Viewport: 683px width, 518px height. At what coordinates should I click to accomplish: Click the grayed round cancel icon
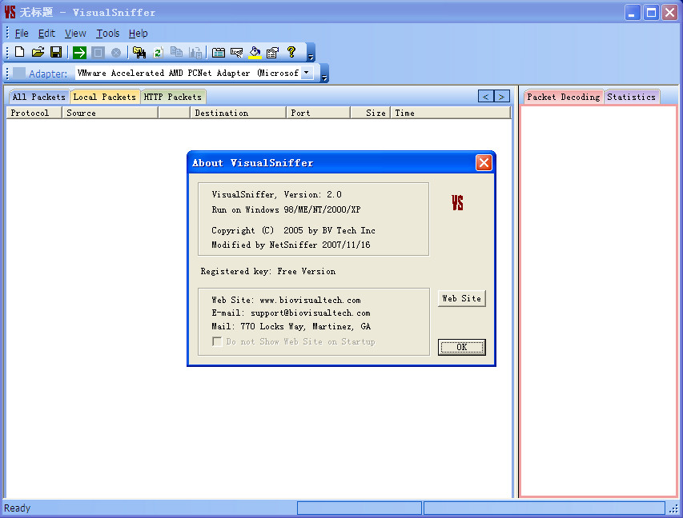116,53
